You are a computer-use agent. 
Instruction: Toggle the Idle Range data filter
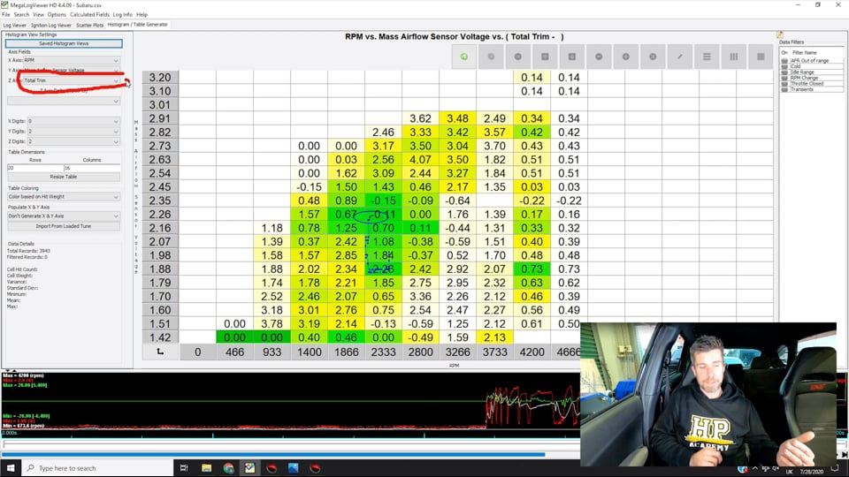coord(784,72)
